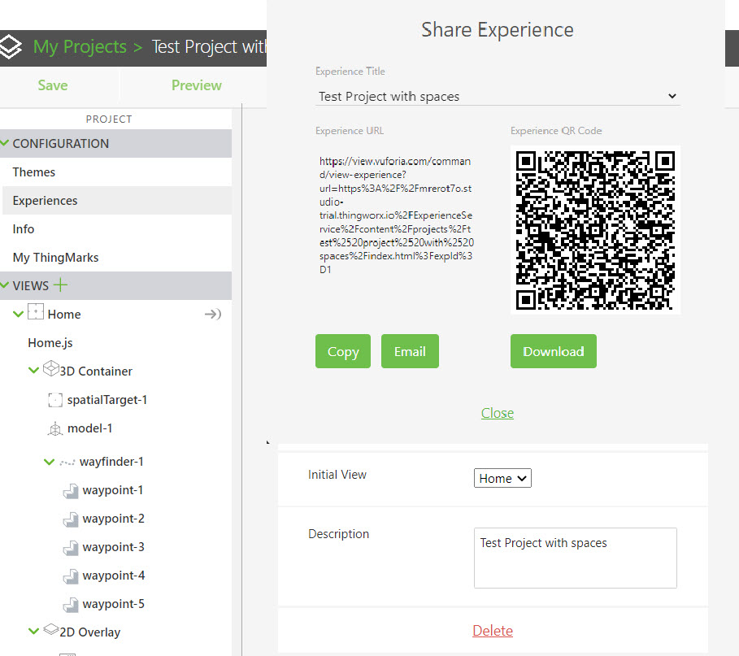Screen dimensions: 739x656
Task: Click the wayfinder-1 path icon
Action: (68, 461)
